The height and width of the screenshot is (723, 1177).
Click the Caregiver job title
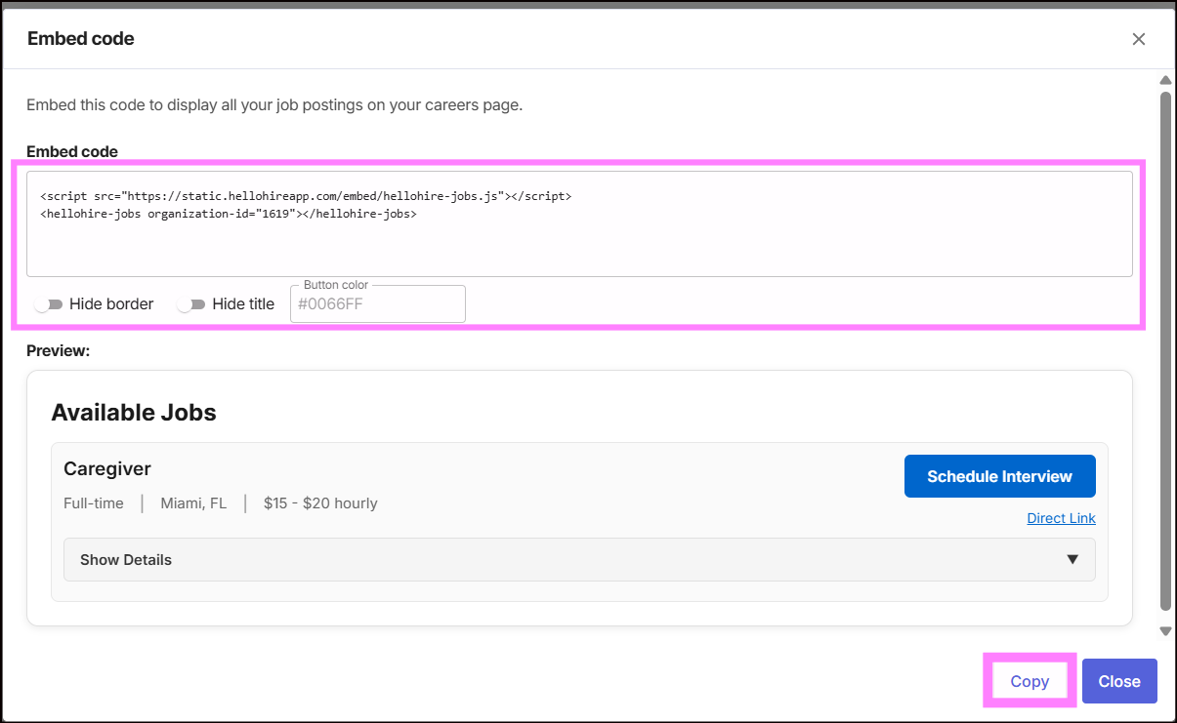107,469
